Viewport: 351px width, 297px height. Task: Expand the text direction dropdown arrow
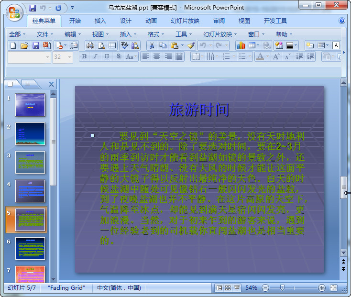pos(217,57)
